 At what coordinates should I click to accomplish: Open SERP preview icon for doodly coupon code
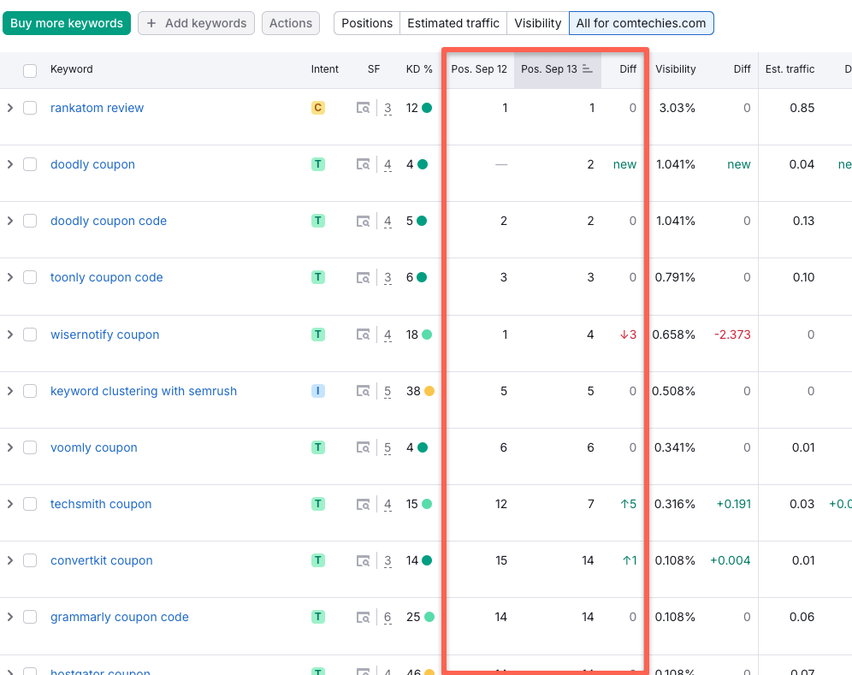pyautogui.click(x=363, y=221)
